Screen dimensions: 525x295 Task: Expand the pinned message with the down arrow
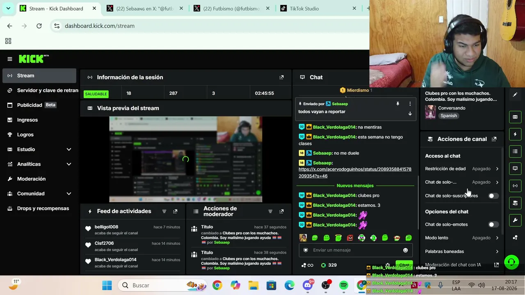[410, 114]
